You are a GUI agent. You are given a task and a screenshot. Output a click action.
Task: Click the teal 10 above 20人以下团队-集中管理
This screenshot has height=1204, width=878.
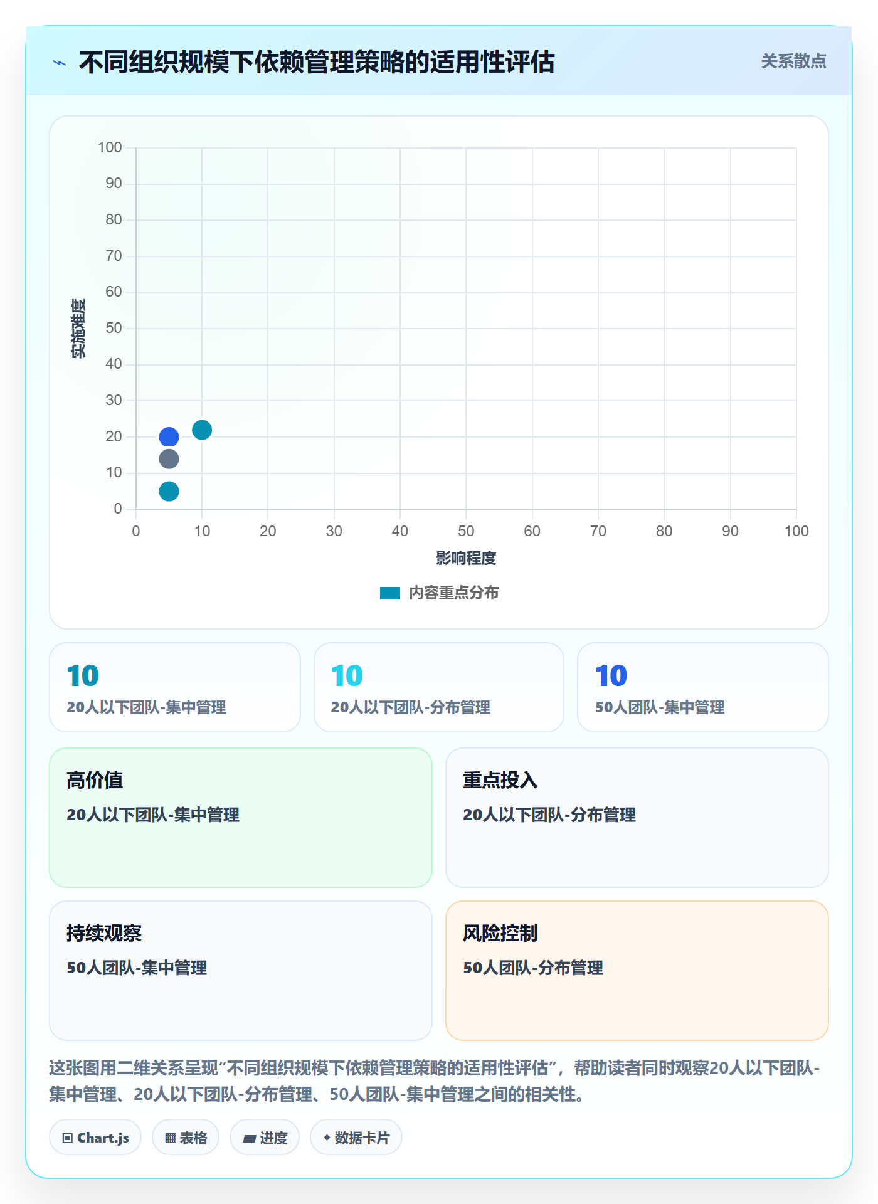coord(83,676)
